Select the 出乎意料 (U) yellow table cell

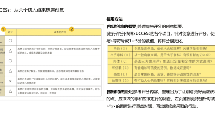[120, 55]
